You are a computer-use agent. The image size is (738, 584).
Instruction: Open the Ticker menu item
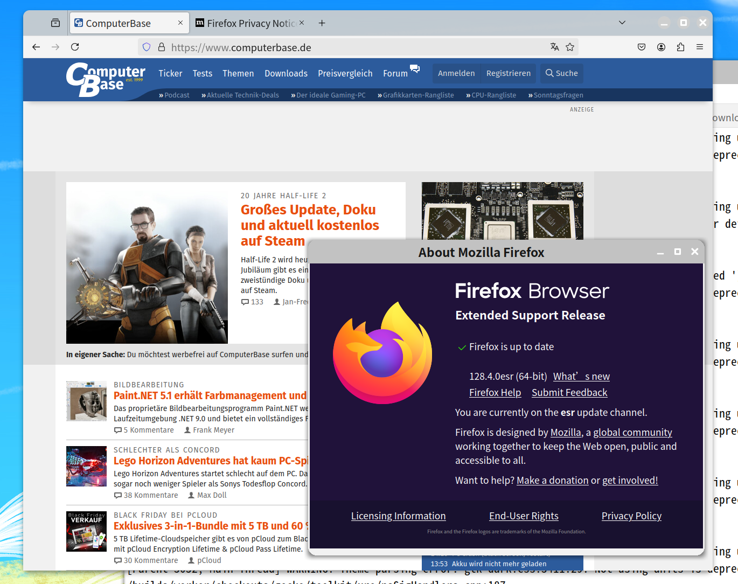[170, 73]
